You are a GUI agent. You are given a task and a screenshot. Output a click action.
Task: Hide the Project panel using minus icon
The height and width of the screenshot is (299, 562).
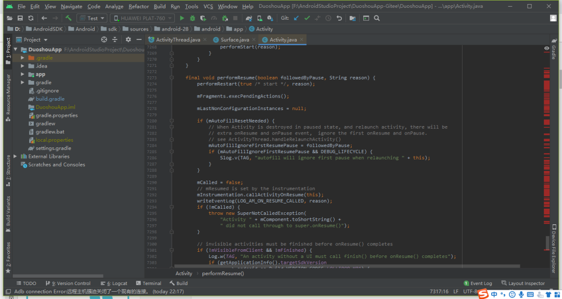(x=138, y=39)
